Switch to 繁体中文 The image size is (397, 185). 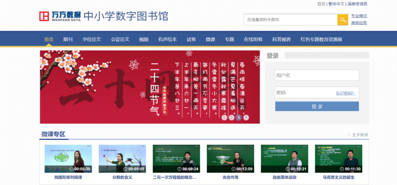336,4
